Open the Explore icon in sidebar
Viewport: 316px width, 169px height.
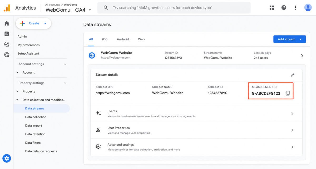point(7,44)
